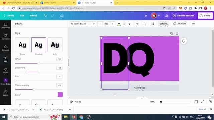214x120 pixels.
Task: Open the Uploads sidebar panel
Action: [6, 48]
